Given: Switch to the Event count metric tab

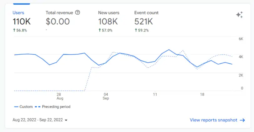Looking at the screenshot, I should click(146, 13).
